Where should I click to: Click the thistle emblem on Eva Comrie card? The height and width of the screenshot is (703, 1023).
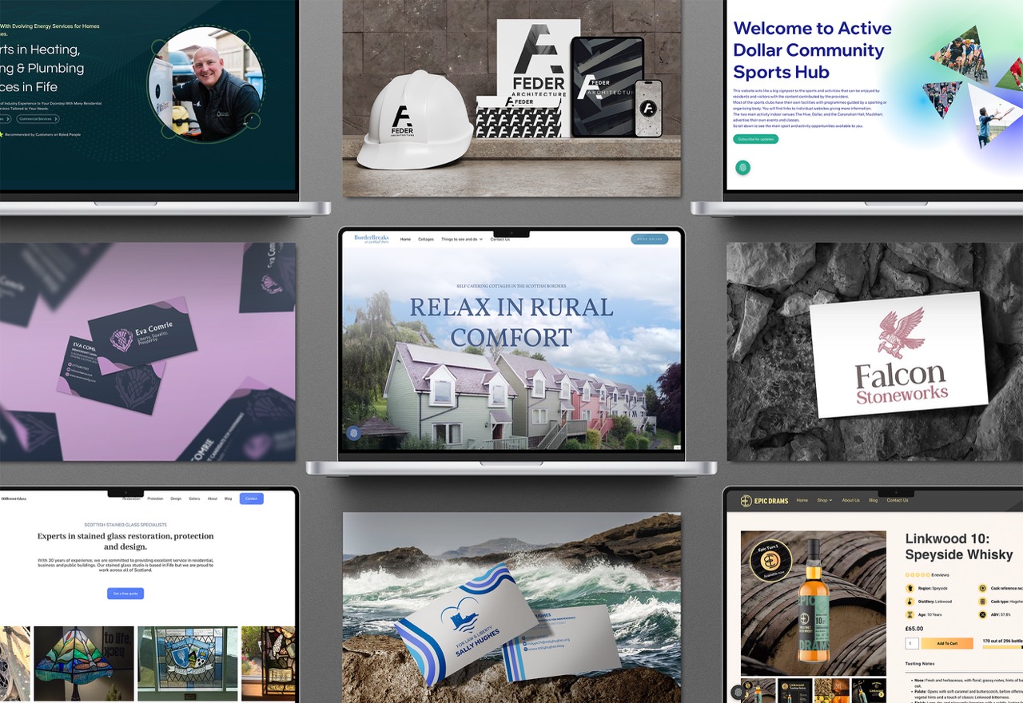tap(120, 339)
